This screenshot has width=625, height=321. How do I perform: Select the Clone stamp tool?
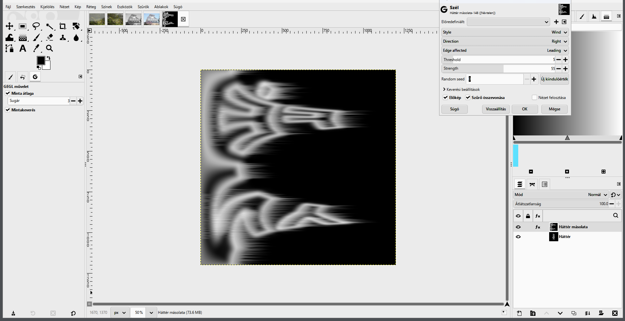[62, 37]
